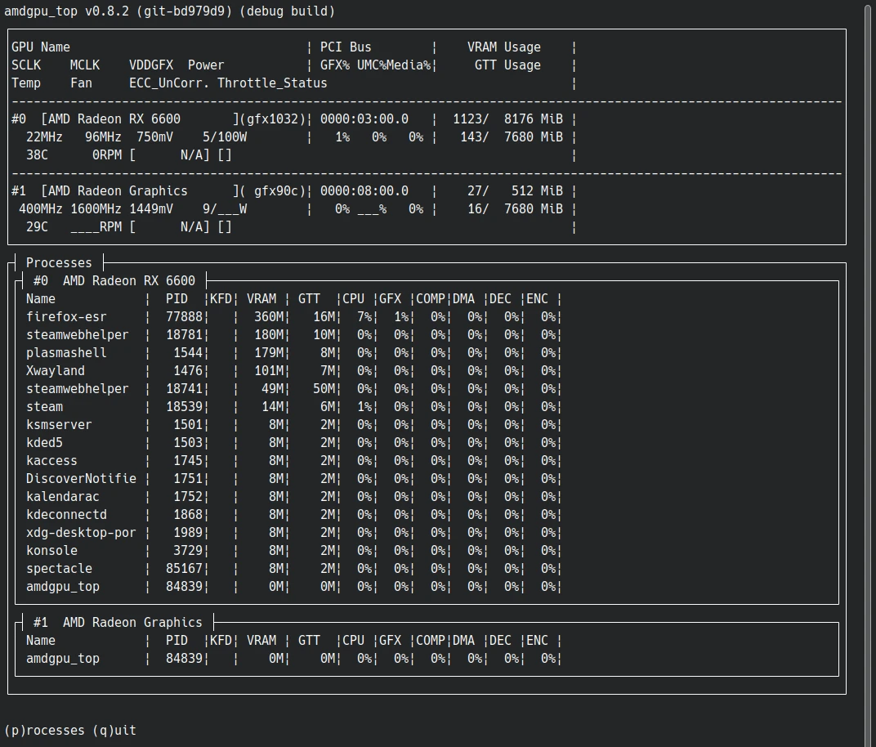Click the DiscoverNotifie process name
The width and height of the screenshot is (876, 747).
pyautogui.click(x=81, y=479)
